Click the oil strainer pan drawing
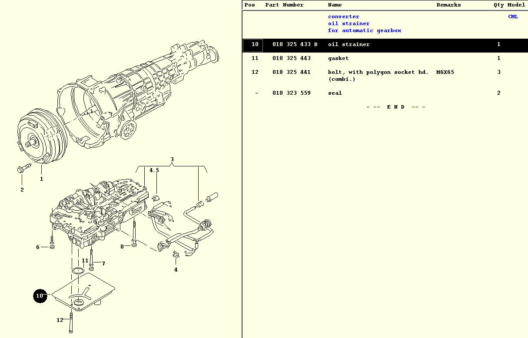Screen dimensions: 528x338 [x=83, y=292]
